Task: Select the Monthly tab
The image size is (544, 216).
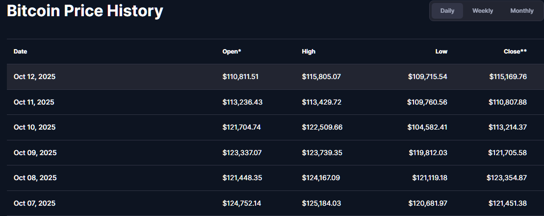Action: [521, 11]
